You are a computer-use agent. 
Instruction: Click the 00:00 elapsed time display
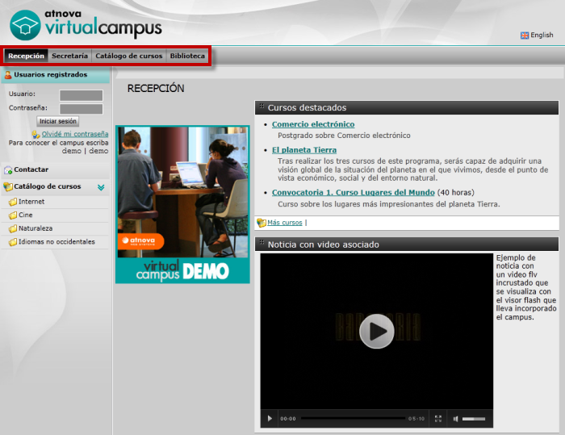coord(288,419)
